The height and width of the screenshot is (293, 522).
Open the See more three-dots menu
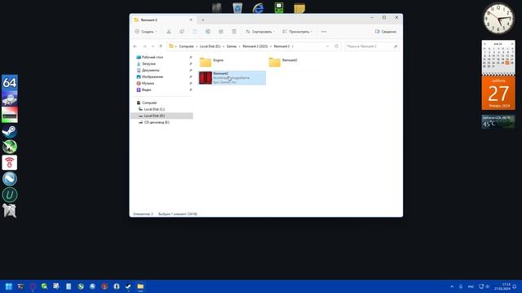324,32
